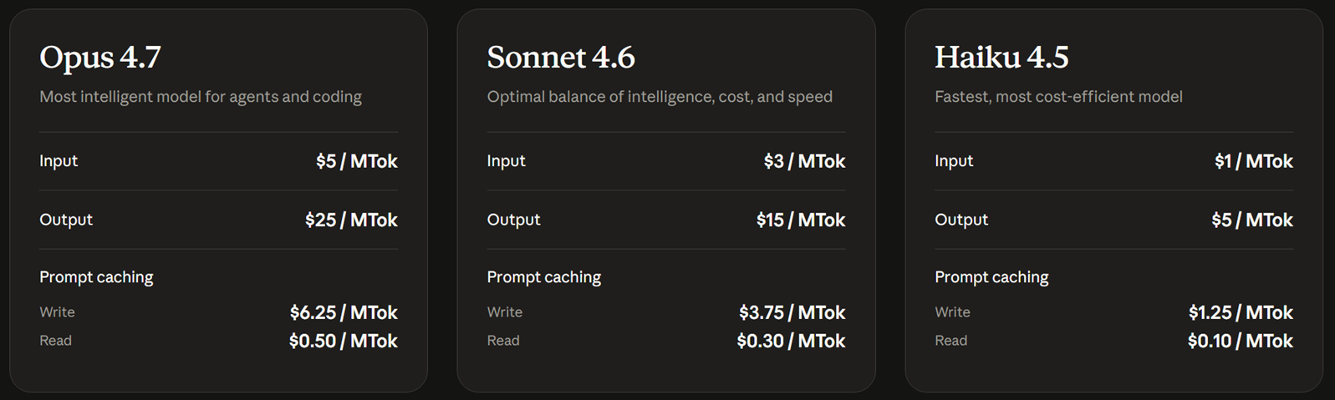The image size is (1335, 400).
Task: Click Sonnet cache write price $3.75 / MTok
Action: click(x=792, y=312)
